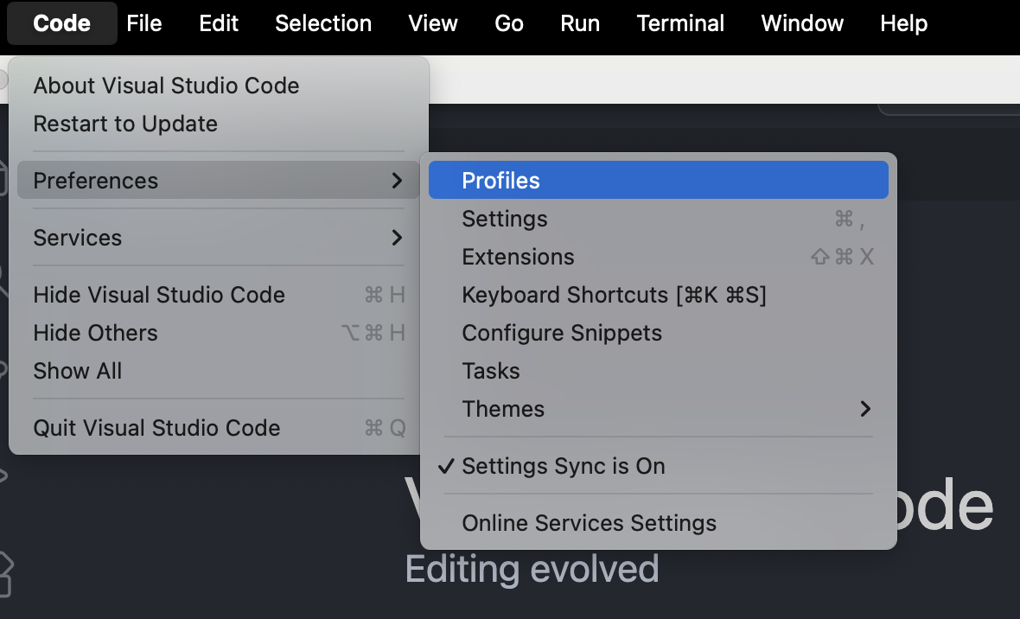Open Keyboard Shortcuts

click(x=659, y=295)
